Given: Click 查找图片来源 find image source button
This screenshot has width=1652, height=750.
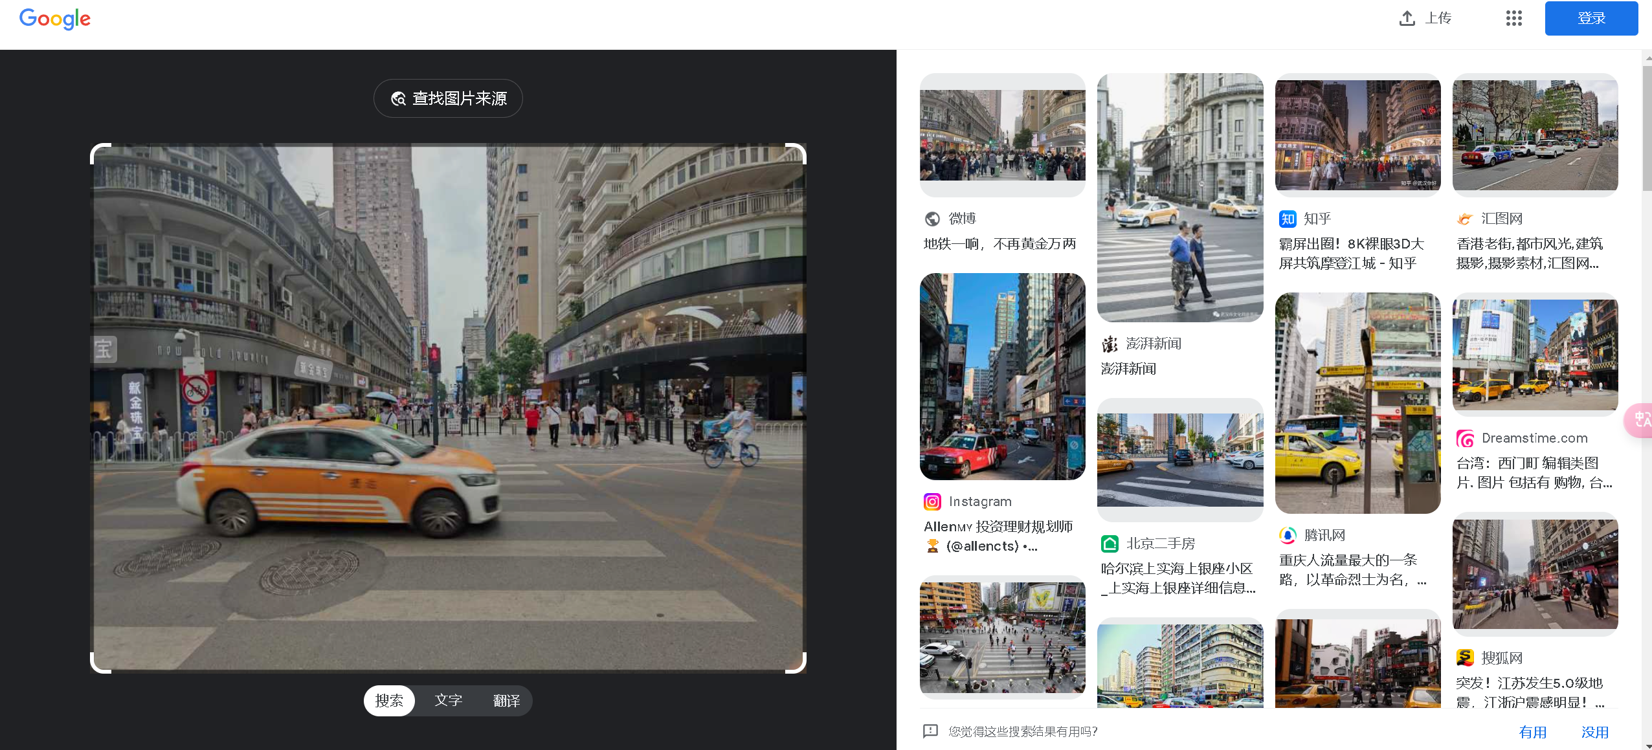Looking at the screenshot, I should (448, 98).
